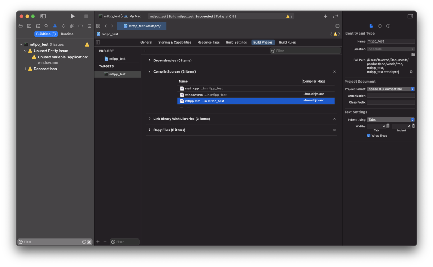Open the Find navigator magnifier
The height and width of the screenshot is (267, 433).
(46, 26)
